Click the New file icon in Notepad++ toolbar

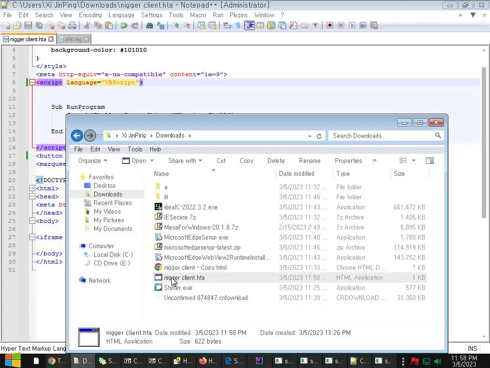6,26
